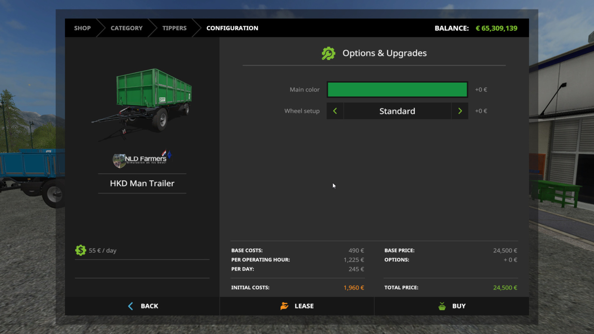Select next wheel setup with right arrow
This screenshot has width=594, height=334.
[460, 111]
